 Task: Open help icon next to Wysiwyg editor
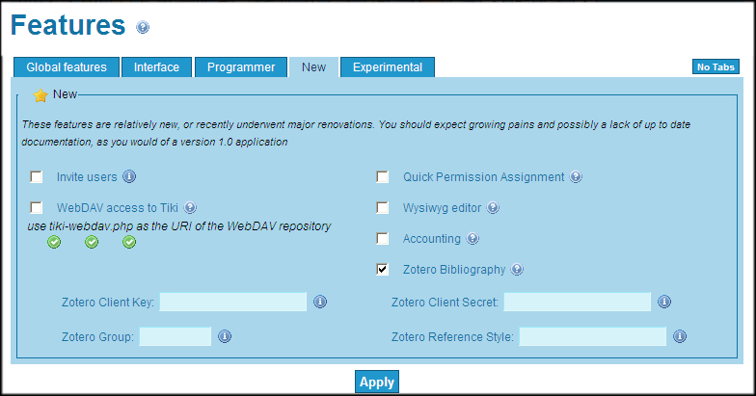click(x=492, y=208)
